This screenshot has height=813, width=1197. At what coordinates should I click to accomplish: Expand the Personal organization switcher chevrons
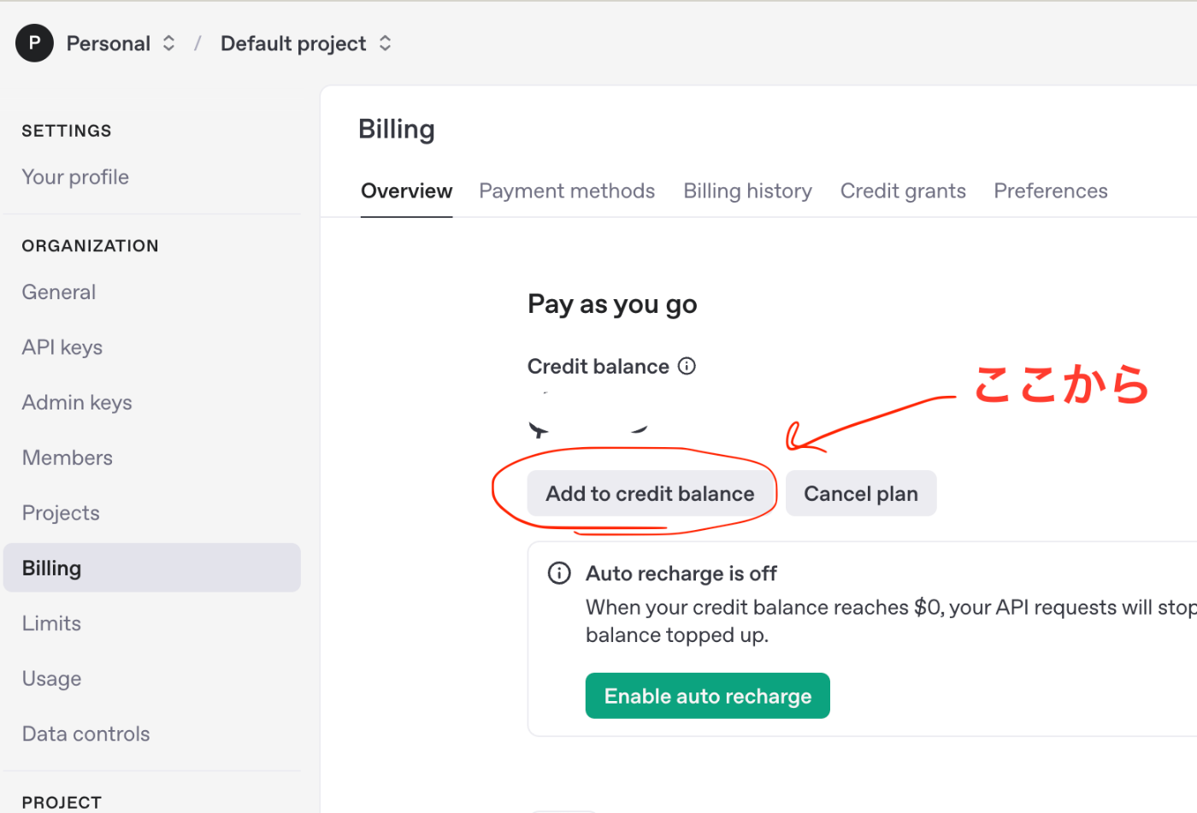tap(169, 43)
